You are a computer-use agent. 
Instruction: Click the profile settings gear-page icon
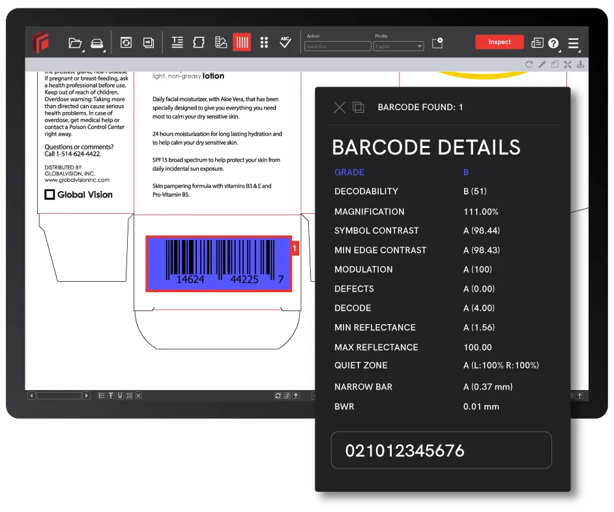(437, 42)
